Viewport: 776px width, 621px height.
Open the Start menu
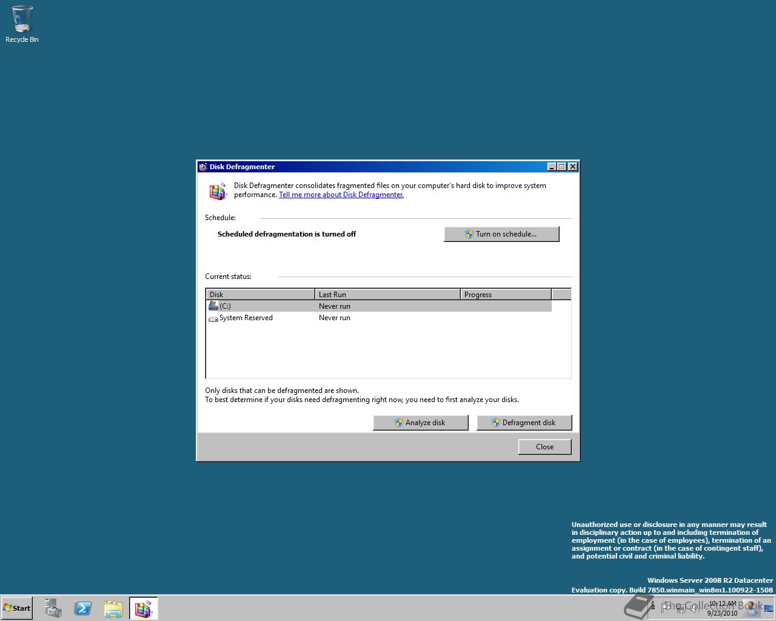coord(16,608)
